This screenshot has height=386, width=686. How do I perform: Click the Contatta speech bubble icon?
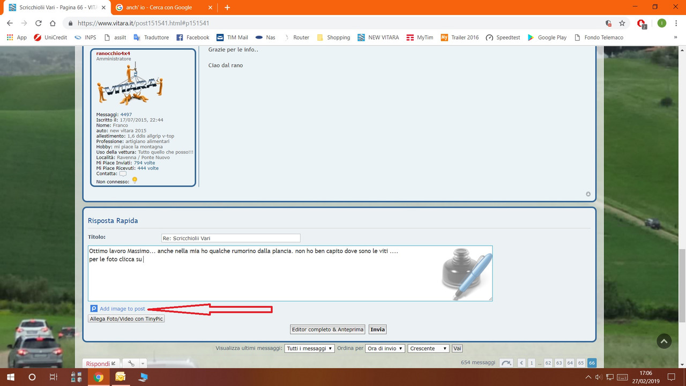coord(123,174)
